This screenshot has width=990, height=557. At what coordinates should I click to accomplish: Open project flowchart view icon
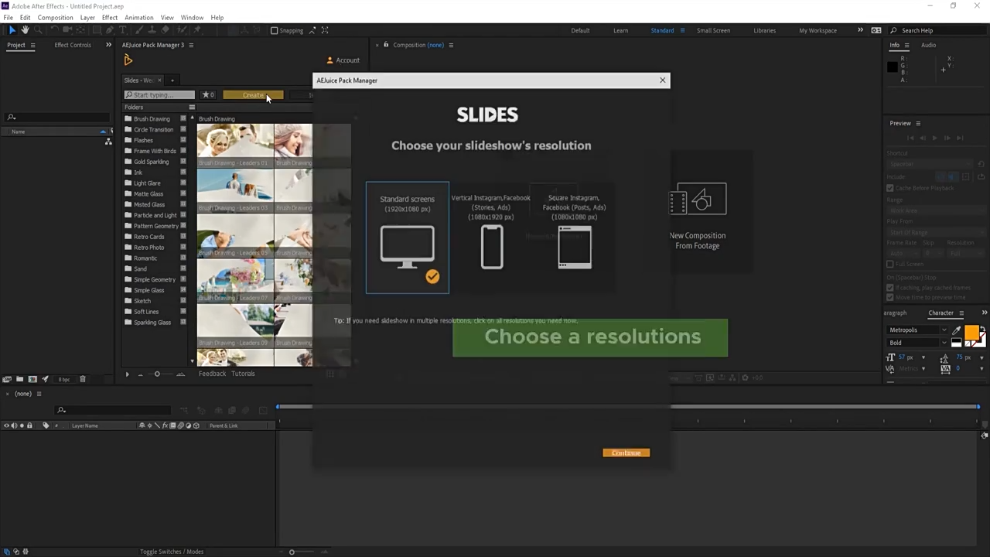pyautogui.click(x=108, y=142)
